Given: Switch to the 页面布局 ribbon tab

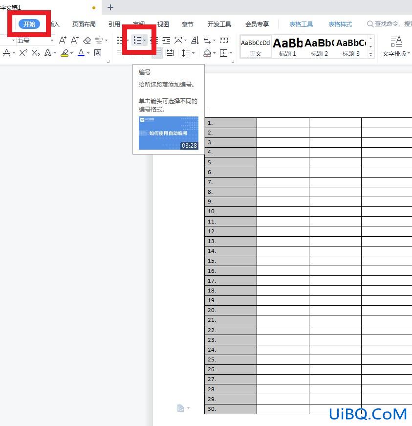Looking at the screenshot, I should click(84, 24).
